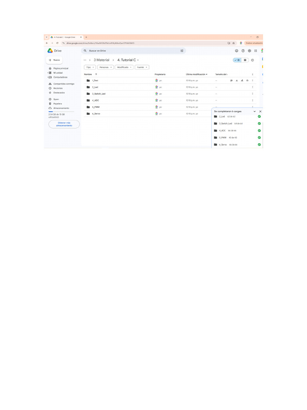
Task: Click Obtener más almacenamiento
Action: 64,124
